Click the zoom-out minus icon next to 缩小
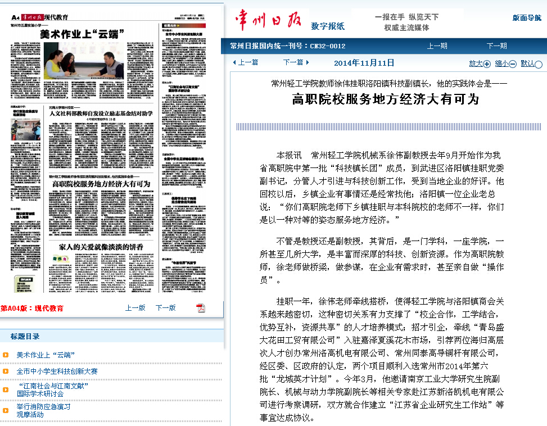547x426 pixels. 512,64
